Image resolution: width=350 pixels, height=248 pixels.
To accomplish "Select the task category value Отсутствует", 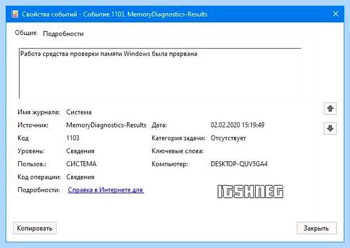I will 228,138.
